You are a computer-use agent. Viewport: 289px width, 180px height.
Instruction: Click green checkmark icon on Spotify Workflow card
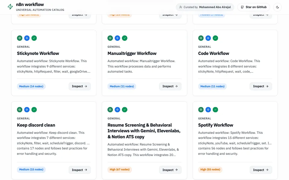pos(215,110)
